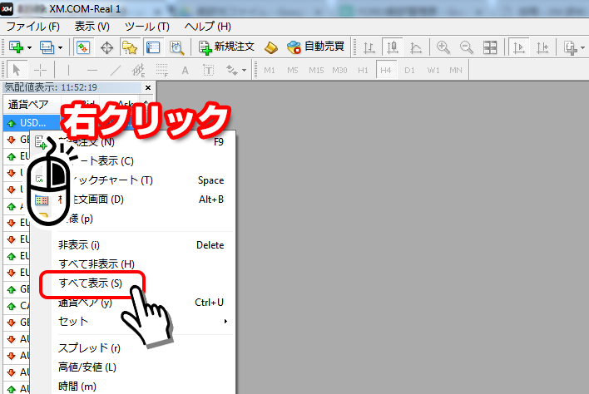Select the cursor arrow tool
This screenshot has width=589, height=394.
click(17, 70)
